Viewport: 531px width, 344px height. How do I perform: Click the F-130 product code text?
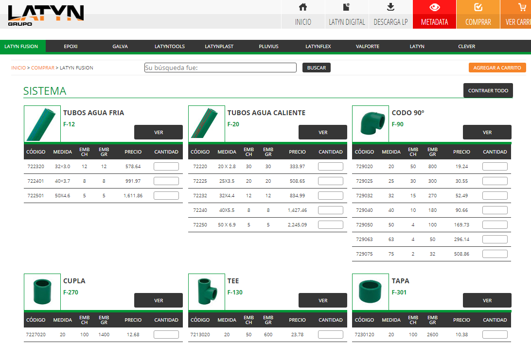[235, 292]
